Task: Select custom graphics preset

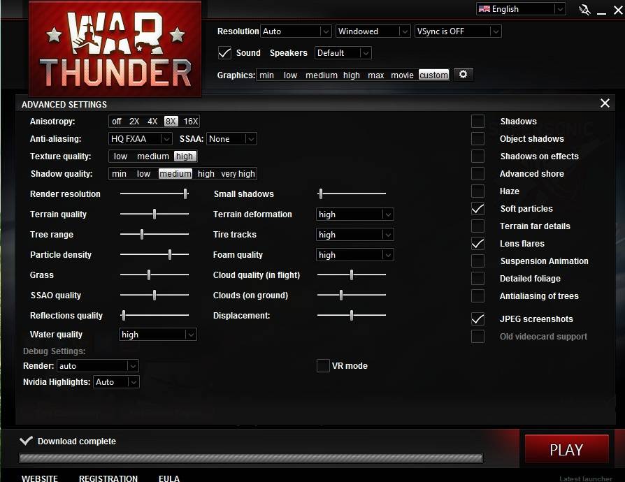Action: point(433,75)
